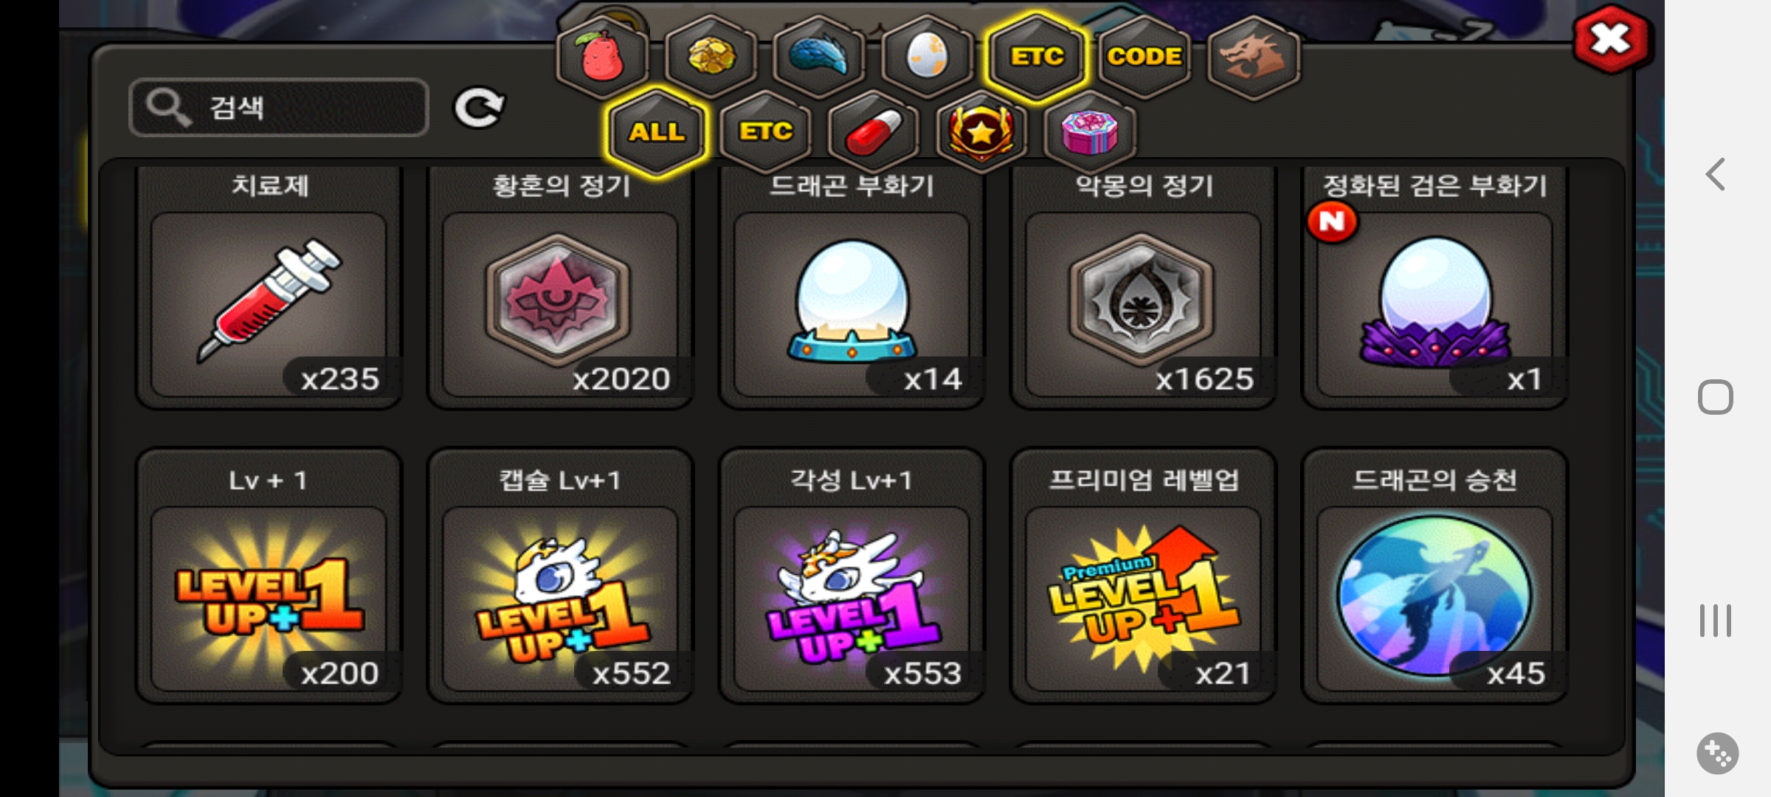1771x797 pixels.
Task: Select the ALL sub-filter
Action: [x=657, y=133]
